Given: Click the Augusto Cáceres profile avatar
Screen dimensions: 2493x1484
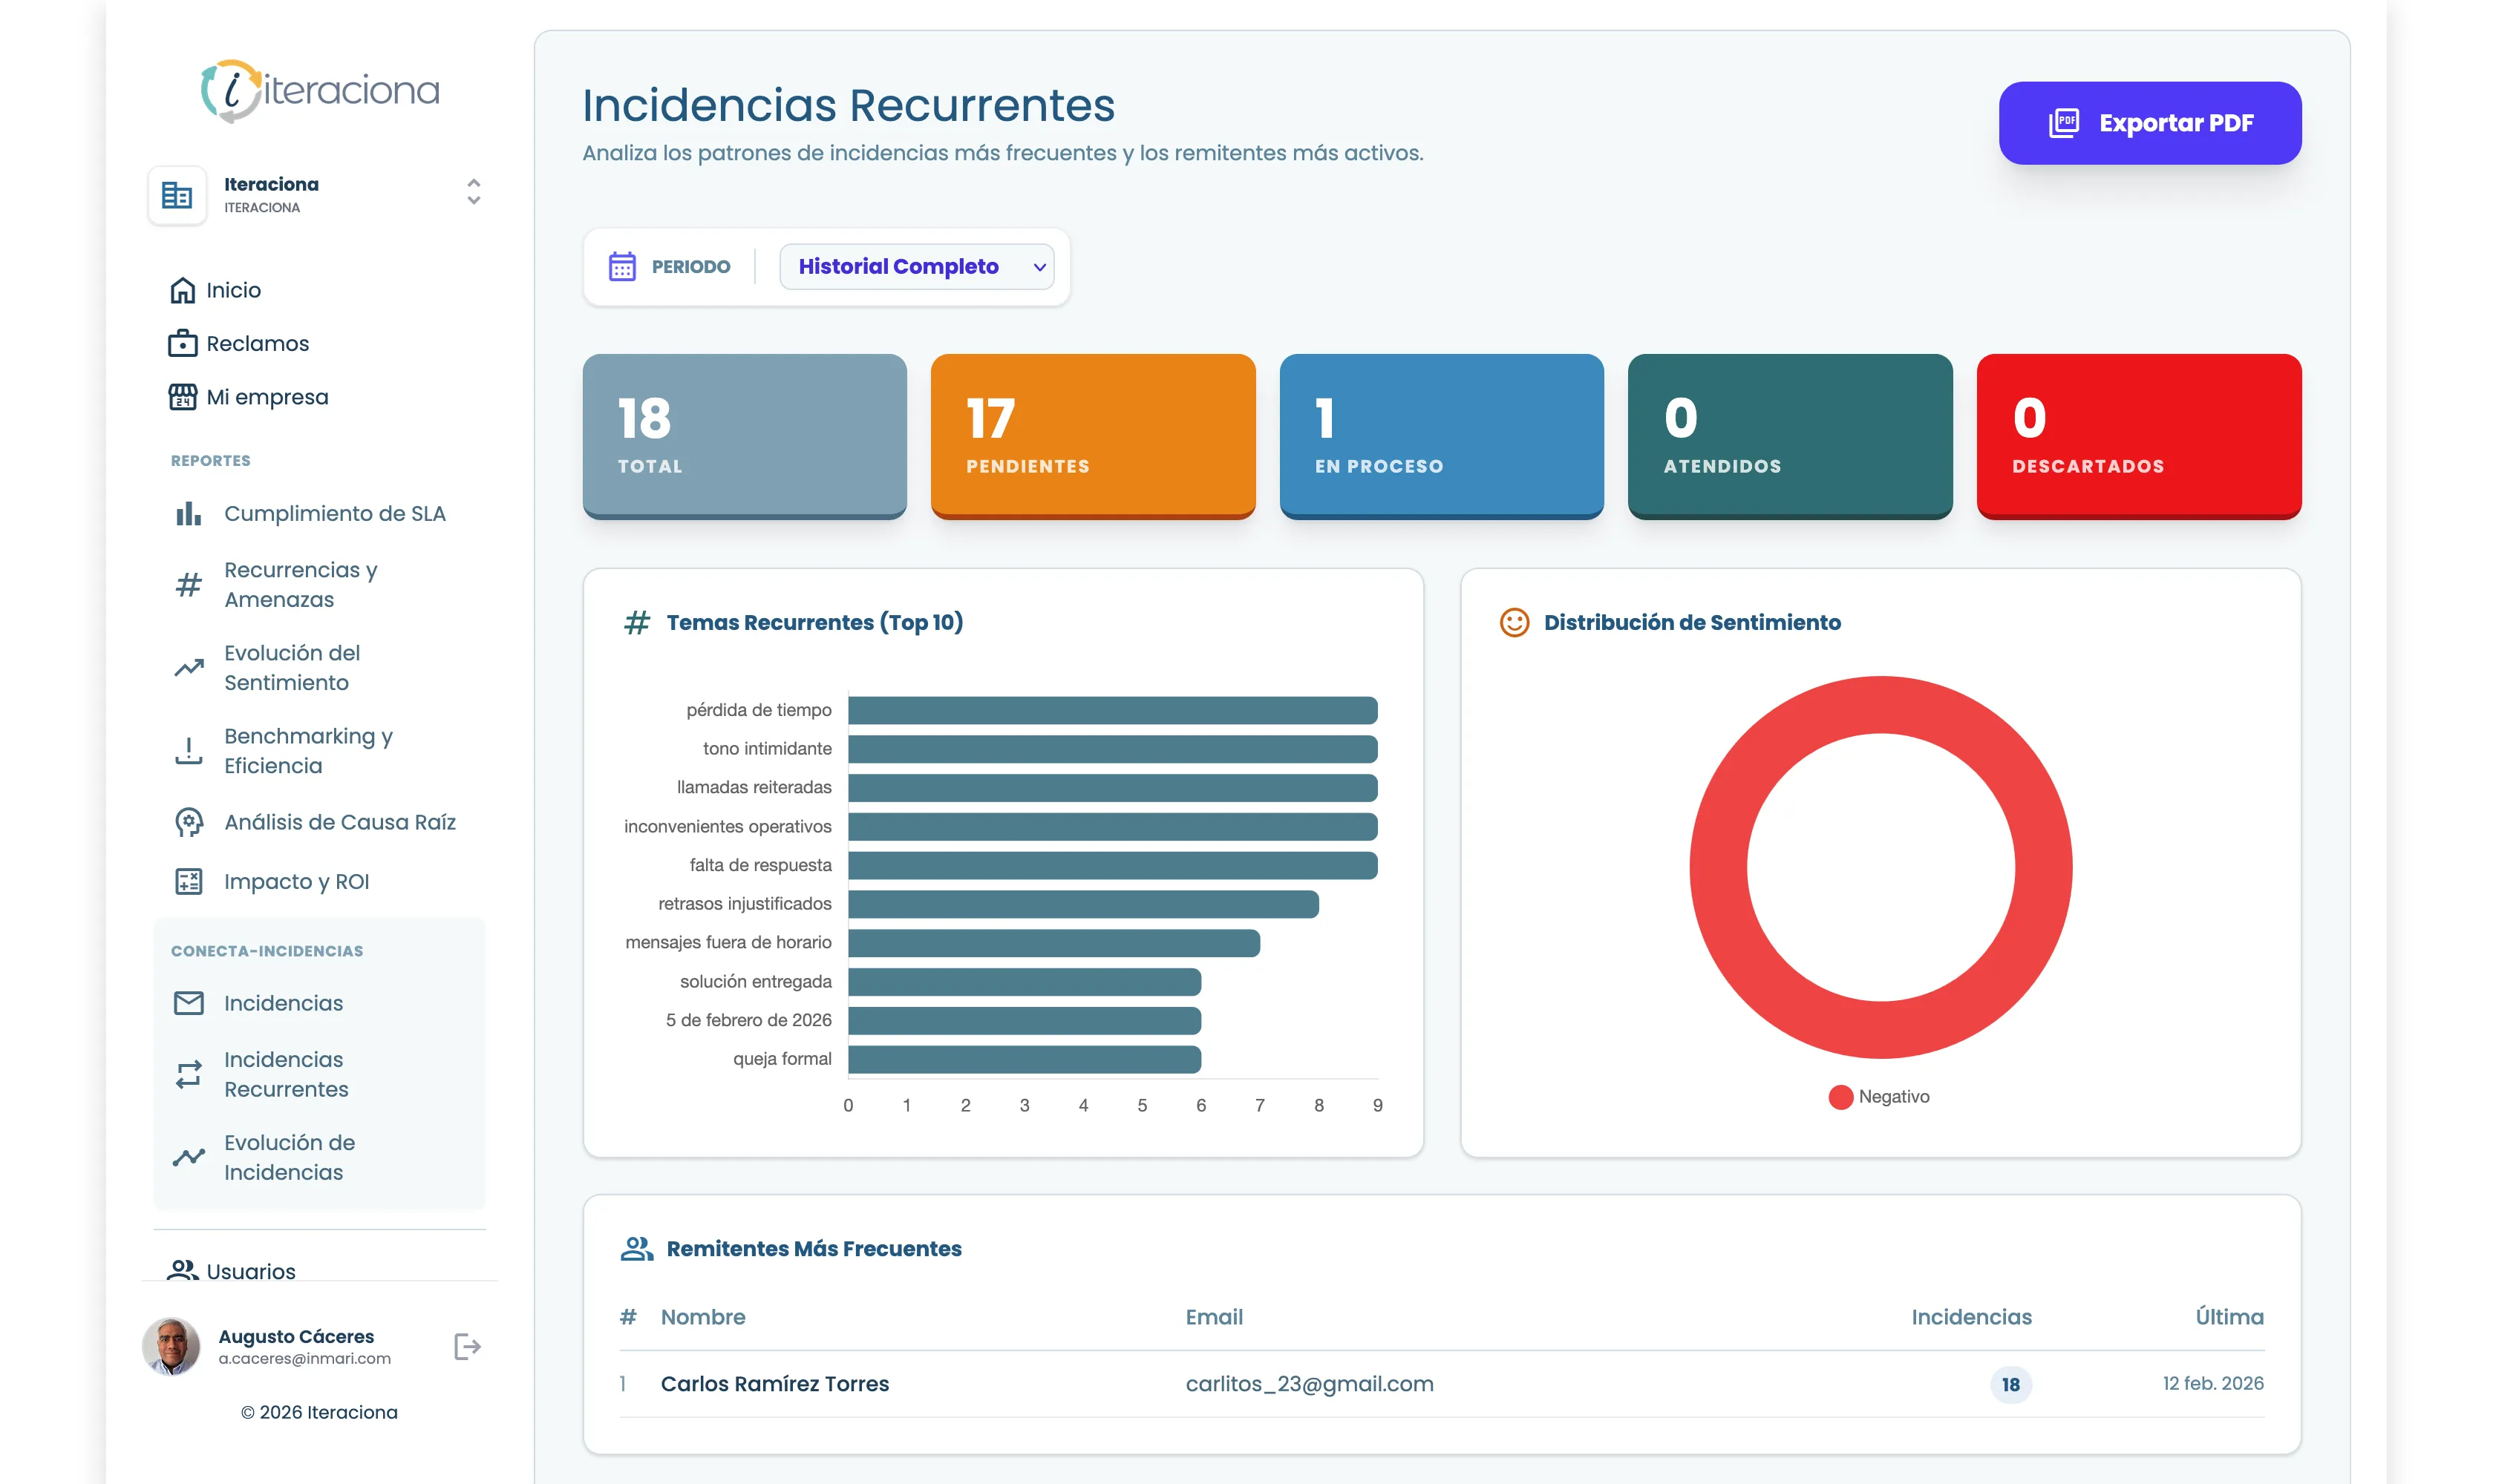Looking at the screenshot, I should coord(171,1346).
